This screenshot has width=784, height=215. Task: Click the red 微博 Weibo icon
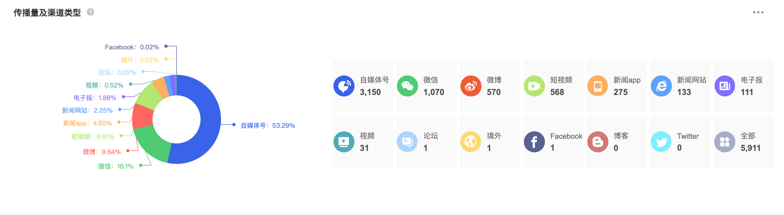471,86
